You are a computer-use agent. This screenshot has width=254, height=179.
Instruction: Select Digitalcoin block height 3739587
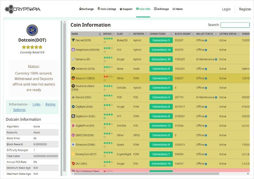180,116
